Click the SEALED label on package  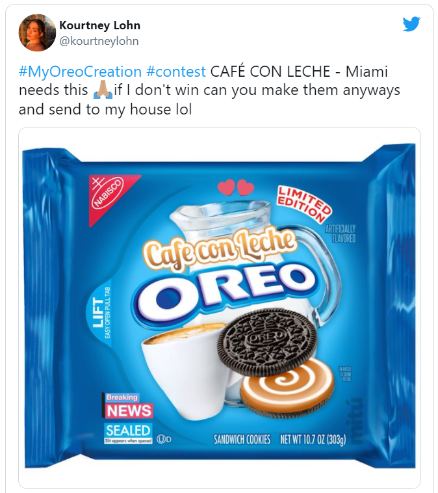128,432
